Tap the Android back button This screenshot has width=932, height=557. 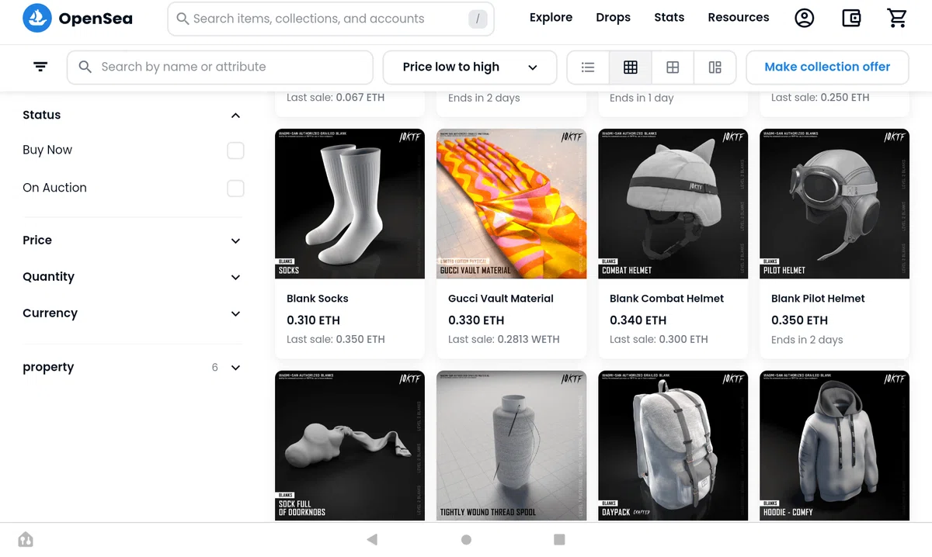[x=372, y=539]
